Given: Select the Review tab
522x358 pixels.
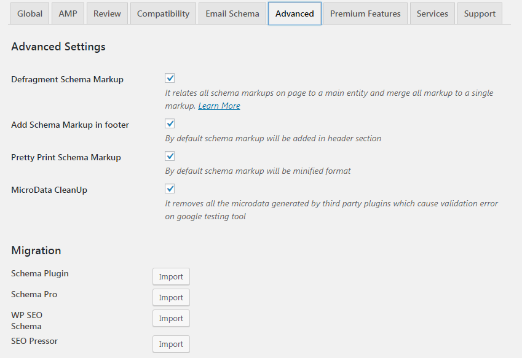Looking at the screenshot, I should click(107, 14).
